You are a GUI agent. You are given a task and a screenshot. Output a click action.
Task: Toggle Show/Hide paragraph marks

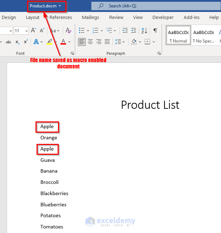click(x=155, y=31)
